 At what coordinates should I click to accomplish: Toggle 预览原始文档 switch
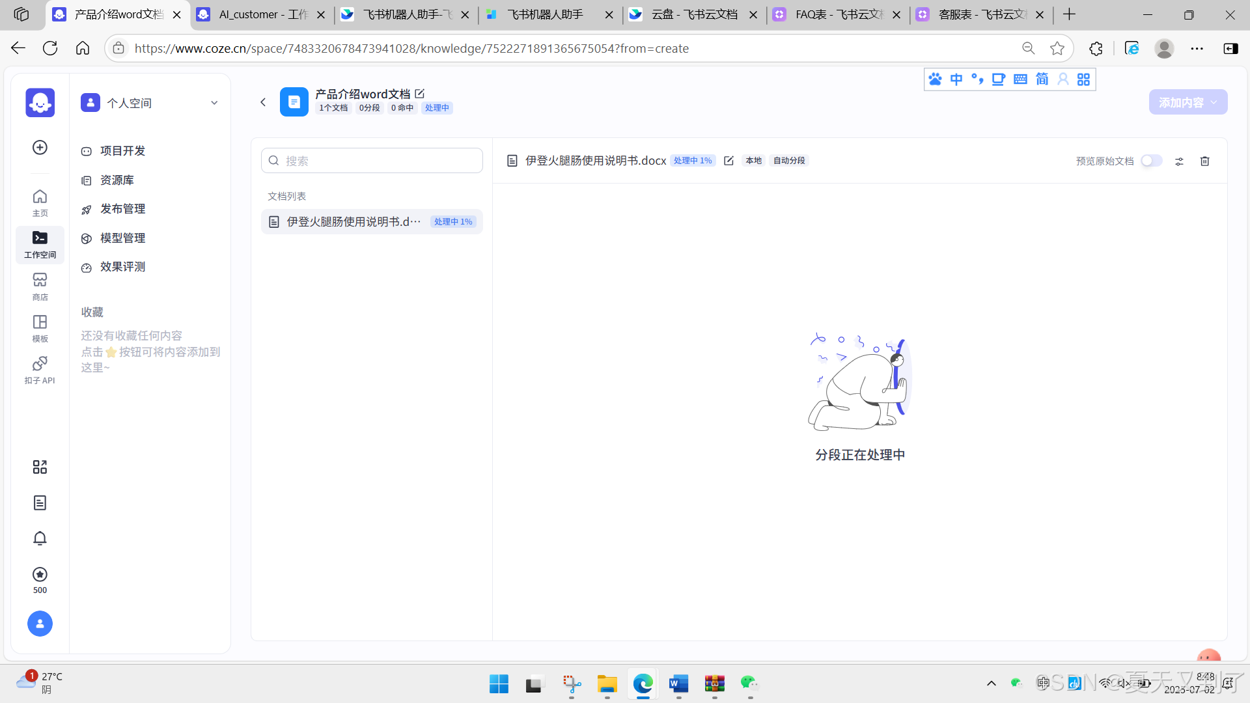[x=1151, y=161]
